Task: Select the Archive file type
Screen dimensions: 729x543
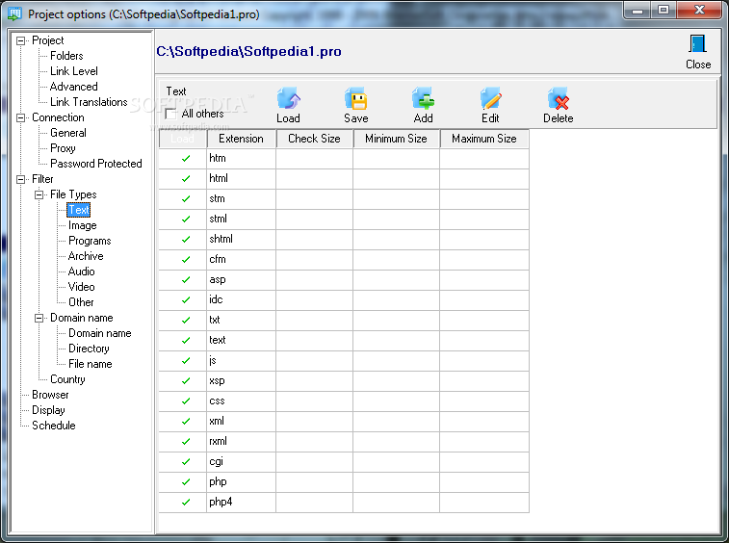Action: click(x=86, y=256)
